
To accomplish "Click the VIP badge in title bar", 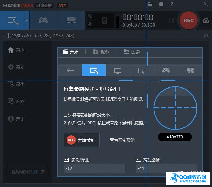I will 62,6.
